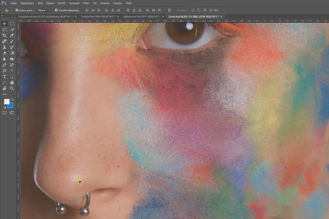
Task: Open the 3D menu
Action: (95, 3)
